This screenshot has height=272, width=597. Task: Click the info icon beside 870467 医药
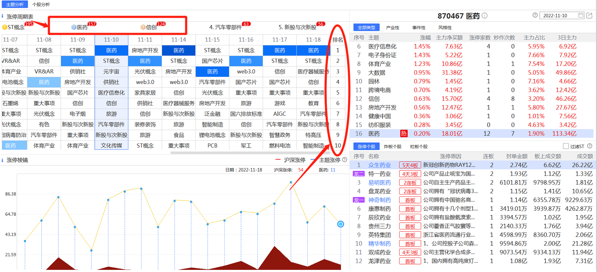(x=485, y=16)
